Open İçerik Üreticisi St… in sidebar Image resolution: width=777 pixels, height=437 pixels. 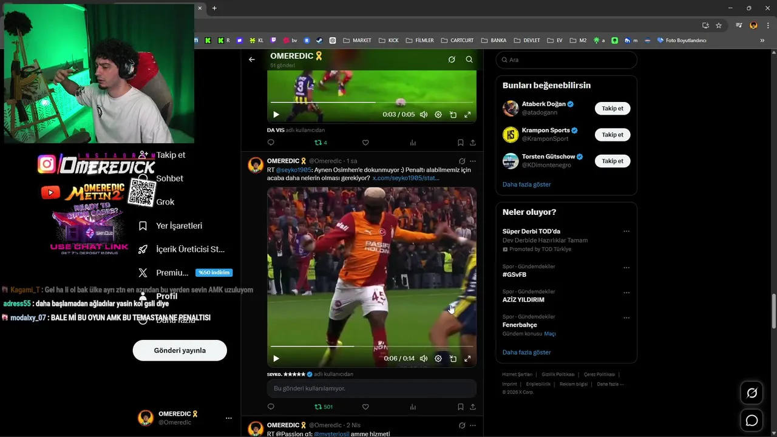[183, 249]
